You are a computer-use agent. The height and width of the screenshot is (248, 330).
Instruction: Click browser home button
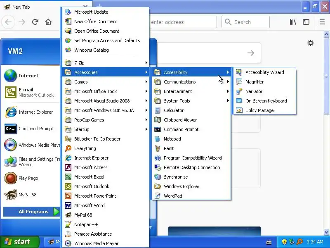click(48, 22)
